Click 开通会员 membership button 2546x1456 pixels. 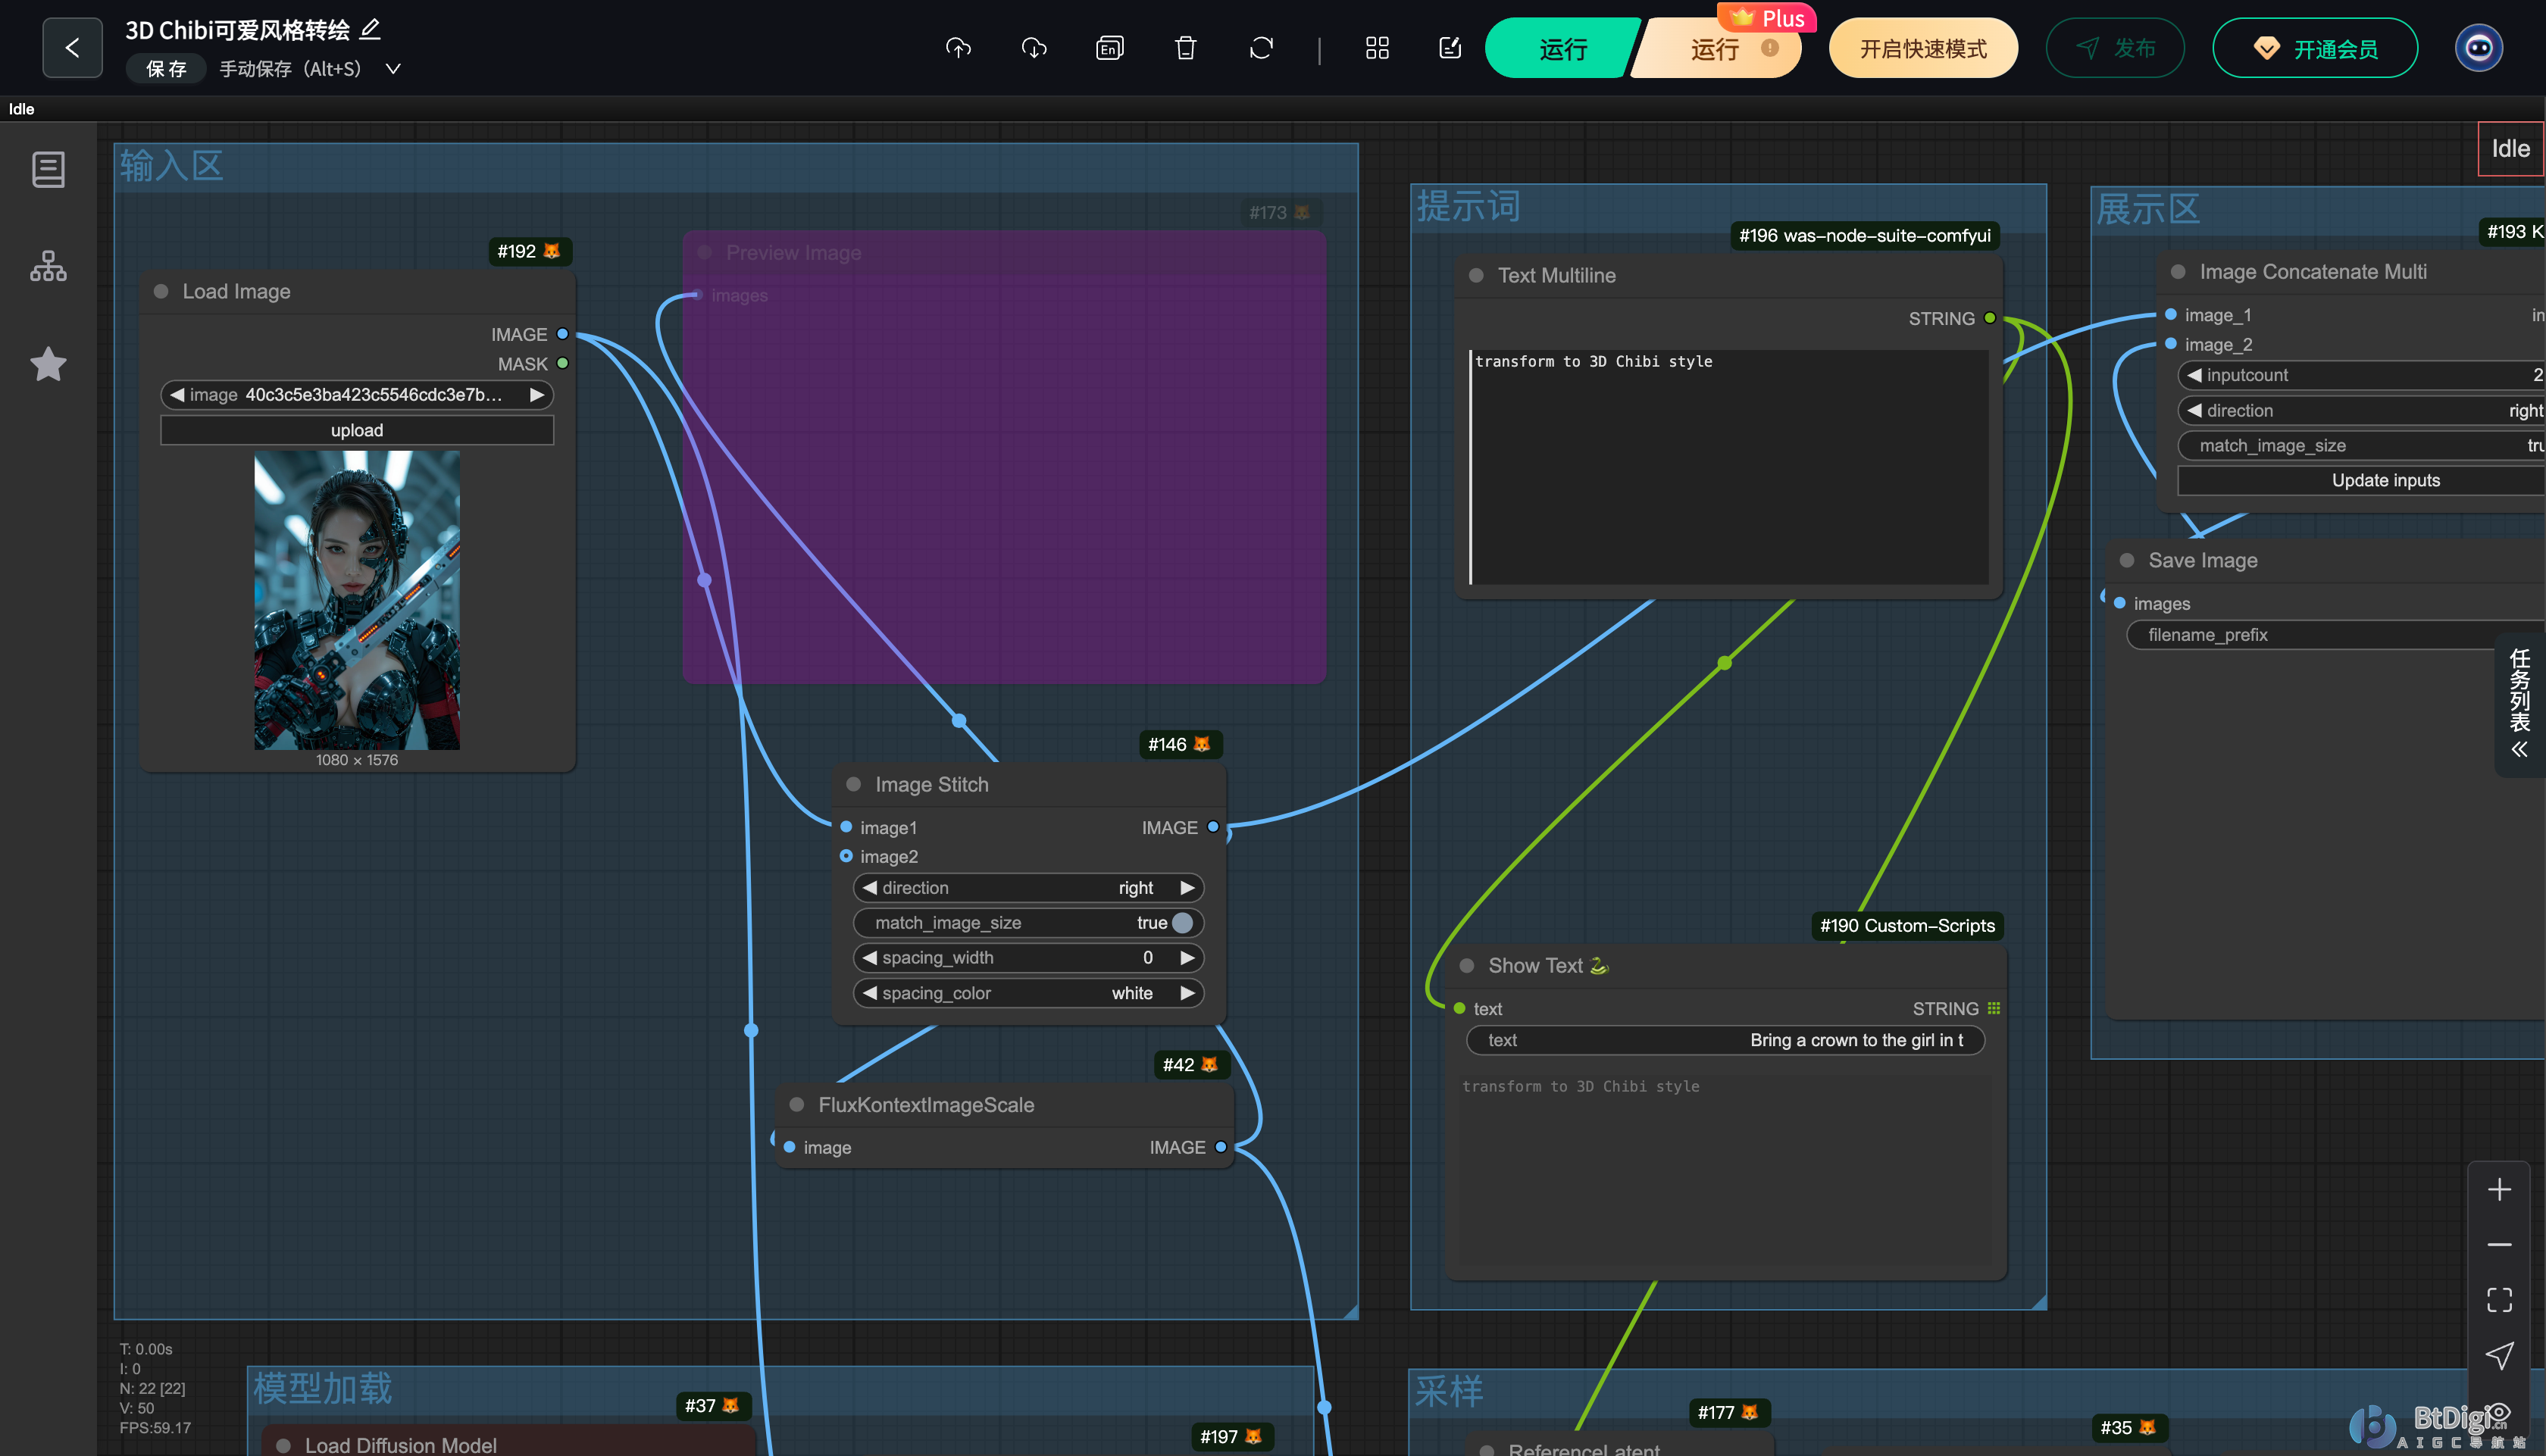click(2315, 48)
